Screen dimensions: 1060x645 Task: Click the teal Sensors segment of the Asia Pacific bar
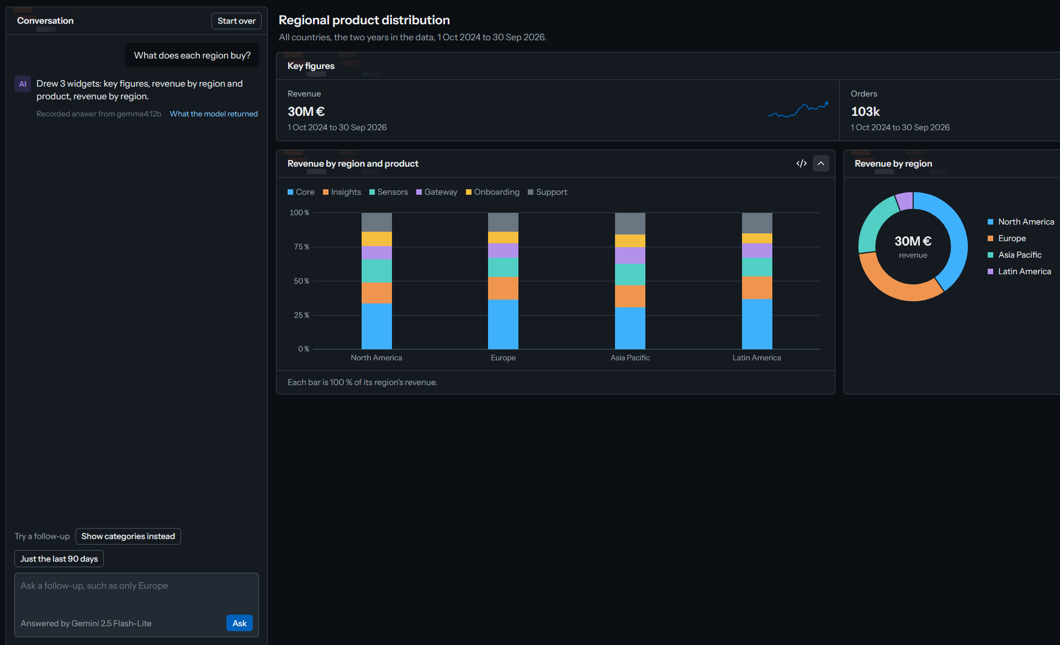click(x=630, y=274)
